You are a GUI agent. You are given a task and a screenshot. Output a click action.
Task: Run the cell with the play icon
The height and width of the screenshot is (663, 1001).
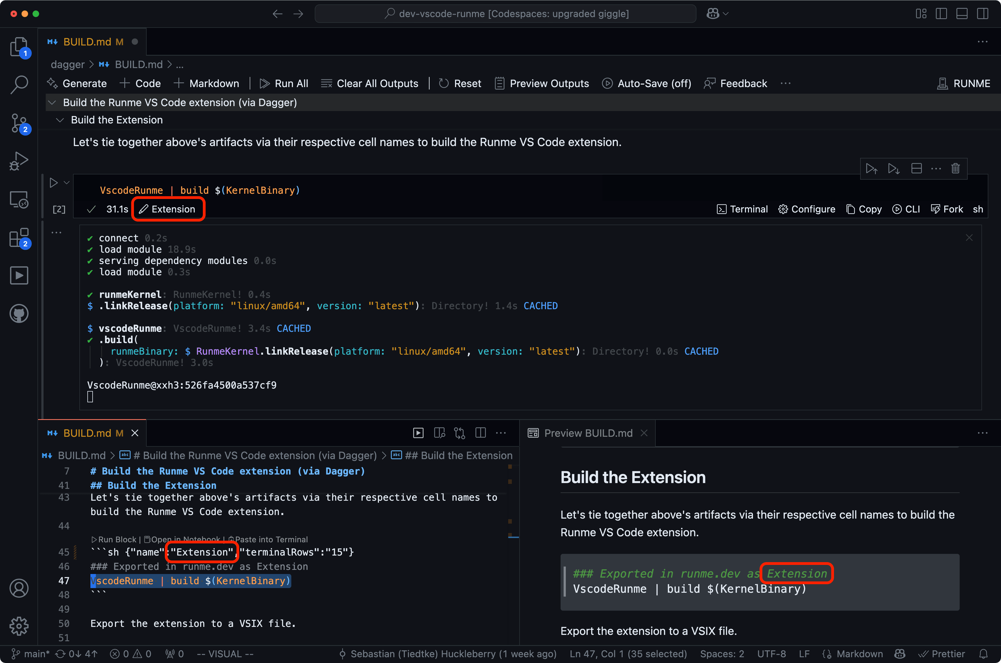(53, 183)
